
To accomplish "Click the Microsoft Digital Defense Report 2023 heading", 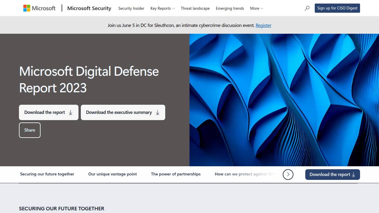I will point(89,79).
